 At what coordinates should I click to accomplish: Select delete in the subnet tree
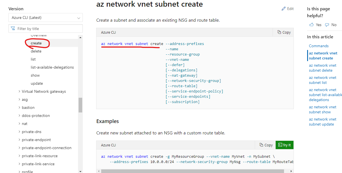(x=36, y=51)
